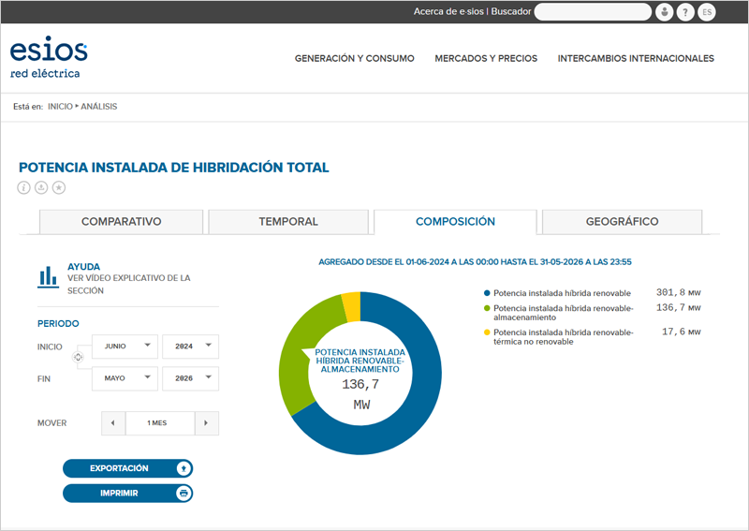Open the 2024 start year dropdown

(191, 347)
